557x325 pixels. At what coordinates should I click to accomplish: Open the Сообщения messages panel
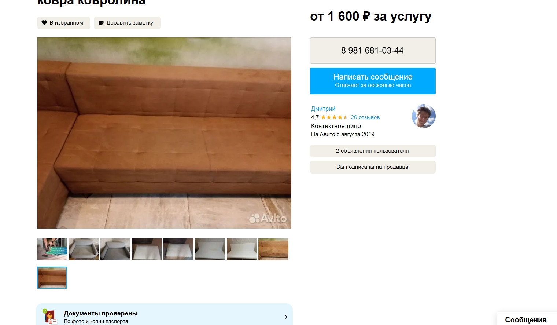525,320
